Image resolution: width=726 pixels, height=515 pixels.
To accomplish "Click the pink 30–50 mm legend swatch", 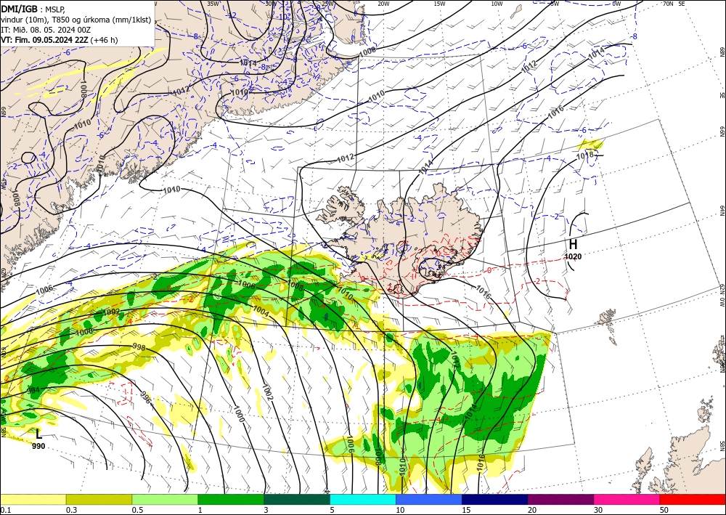I will [x=627, y=499].
